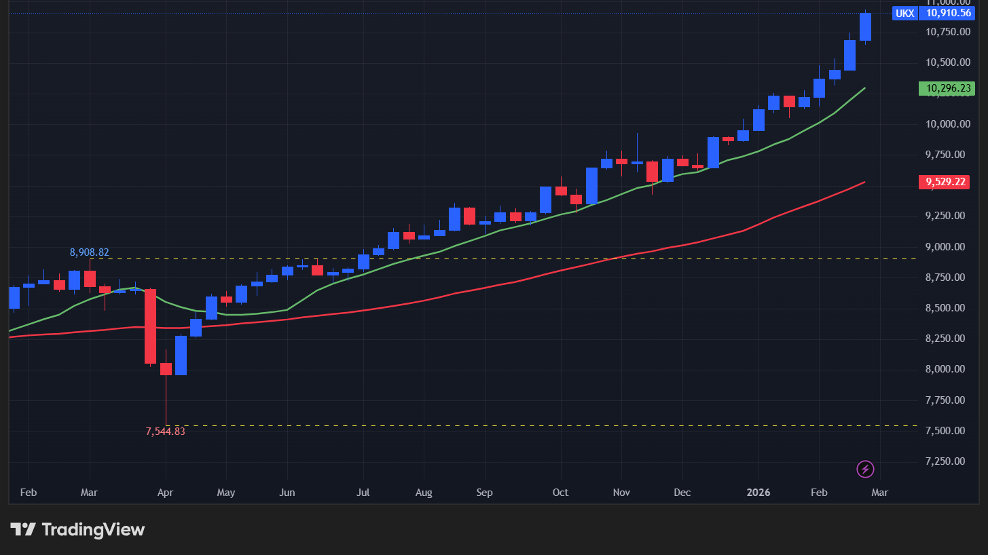Image resolution: width=988 pixels, height=555 pixels.
Task: Click the Dec label on time axis
Action: [x=682, y=493]
